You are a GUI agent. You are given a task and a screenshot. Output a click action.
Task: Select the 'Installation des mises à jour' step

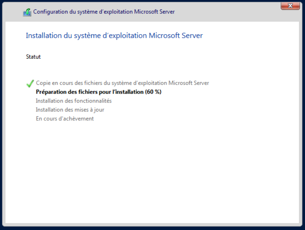point(70,110)
